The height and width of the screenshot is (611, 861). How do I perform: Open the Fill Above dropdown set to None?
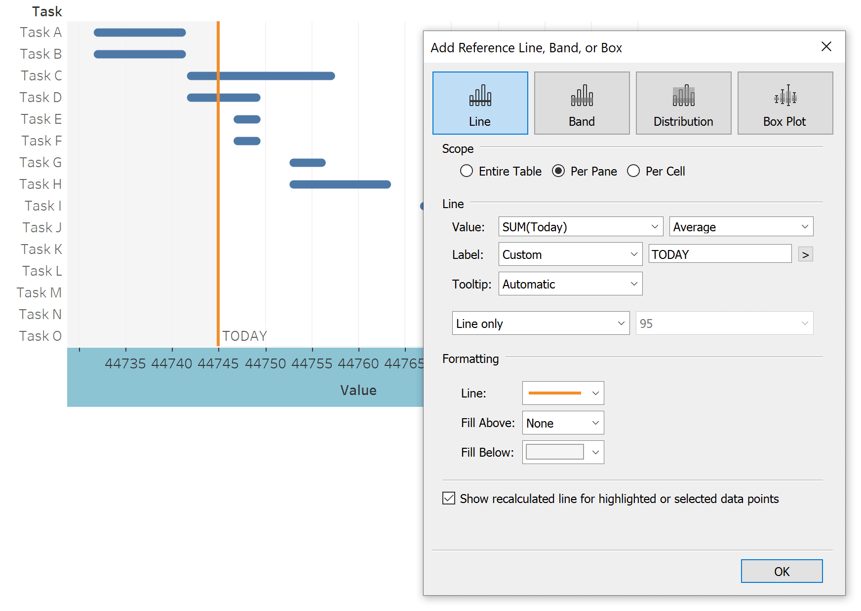click(x=562, y=423)
